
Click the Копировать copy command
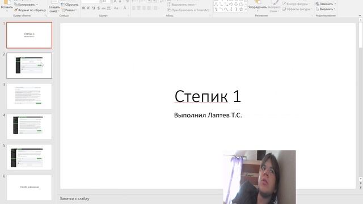pos(24,5)
